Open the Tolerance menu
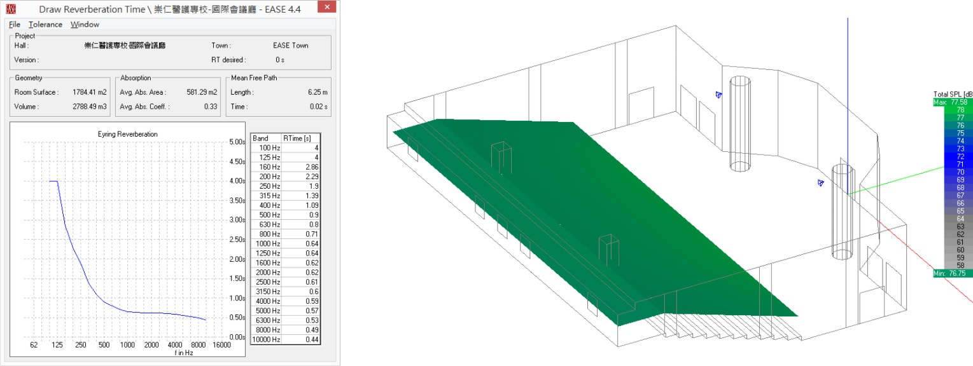Viewport: 973px width, 366px height. click(x=45, y=24)
